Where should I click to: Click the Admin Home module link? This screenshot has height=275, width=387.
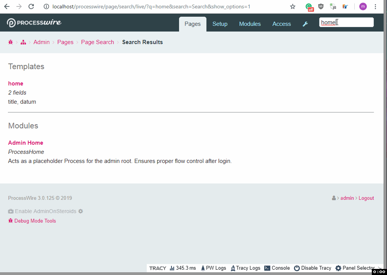[25, 142]
